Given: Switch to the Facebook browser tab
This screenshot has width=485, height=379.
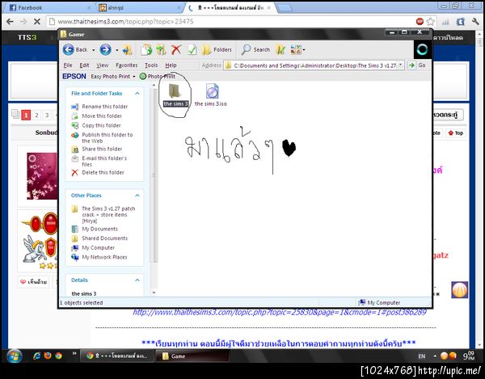Looking at the screenshot, I should 48,8.
